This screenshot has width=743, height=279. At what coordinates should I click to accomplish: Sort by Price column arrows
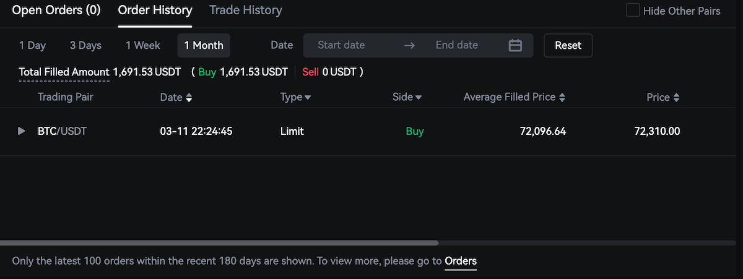tap(676, 98)
